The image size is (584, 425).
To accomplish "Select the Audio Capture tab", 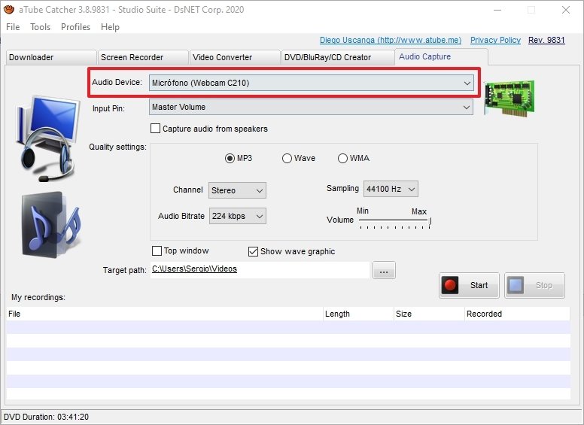I will point(441,56).
